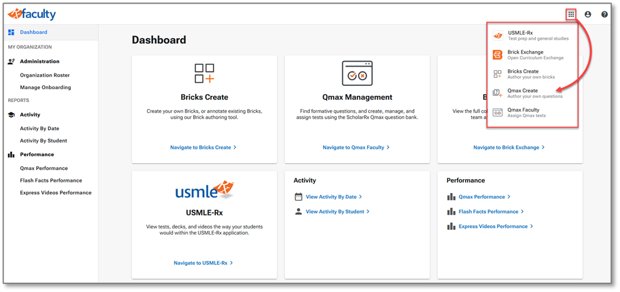Open View Activity By Student link
Image resolution: width=620 pixels, height=292 pixels.
click(x=337, y=212)
